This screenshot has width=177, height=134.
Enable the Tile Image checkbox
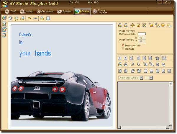click(x=123, y=49)
